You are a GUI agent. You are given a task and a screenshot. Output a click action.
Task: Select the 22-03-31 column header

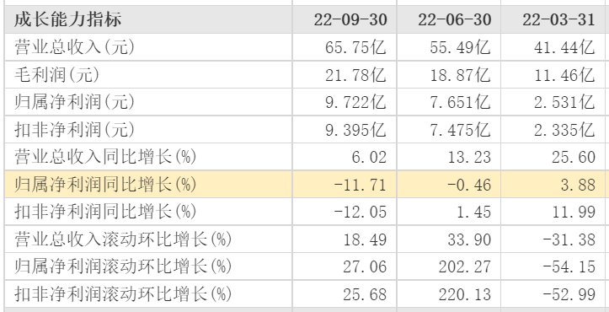pyautogui.click(x=558, y=20)
